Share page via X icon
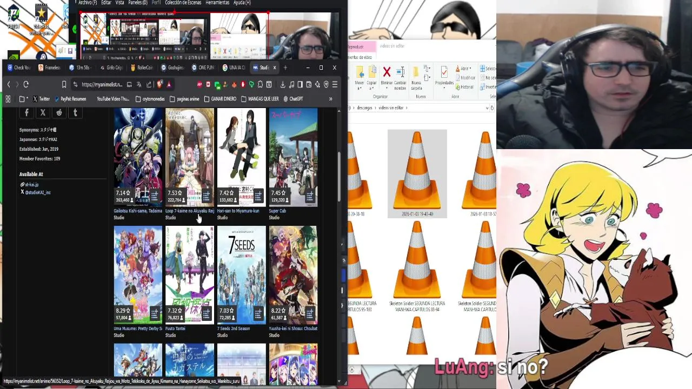This screenshot has height=389, width=692. click(x=43, y=112)
